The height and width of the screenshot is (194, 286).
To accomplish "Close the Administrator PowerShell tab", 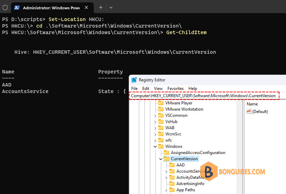I will (x=86, y=8).
